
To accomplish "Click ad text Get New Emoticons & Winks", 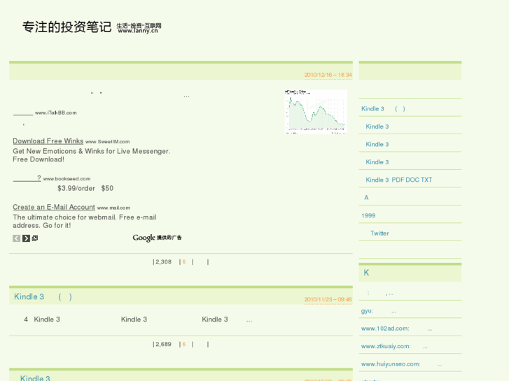I will click(91, 155).
